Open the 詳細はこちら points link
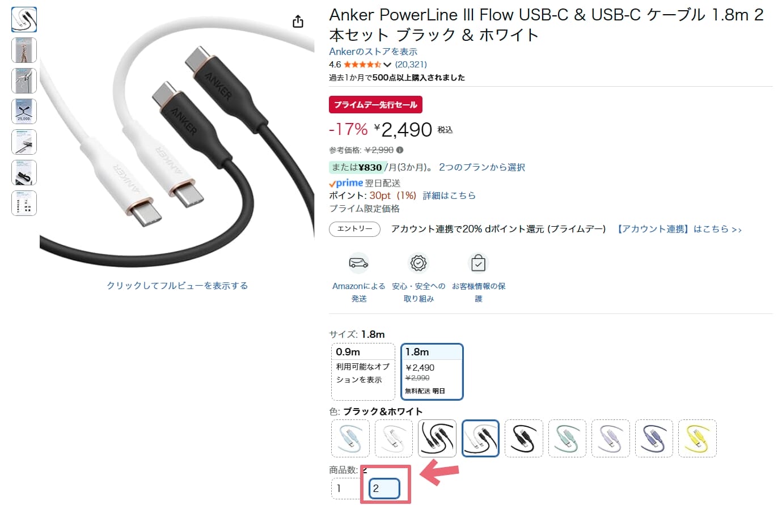 coord(449,196)
